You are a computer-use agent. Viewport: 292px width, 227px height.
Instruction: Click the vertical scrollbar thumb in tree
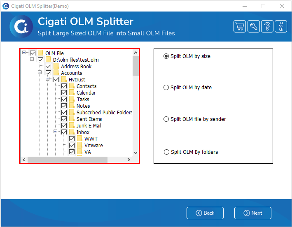(x=136, y=66)
